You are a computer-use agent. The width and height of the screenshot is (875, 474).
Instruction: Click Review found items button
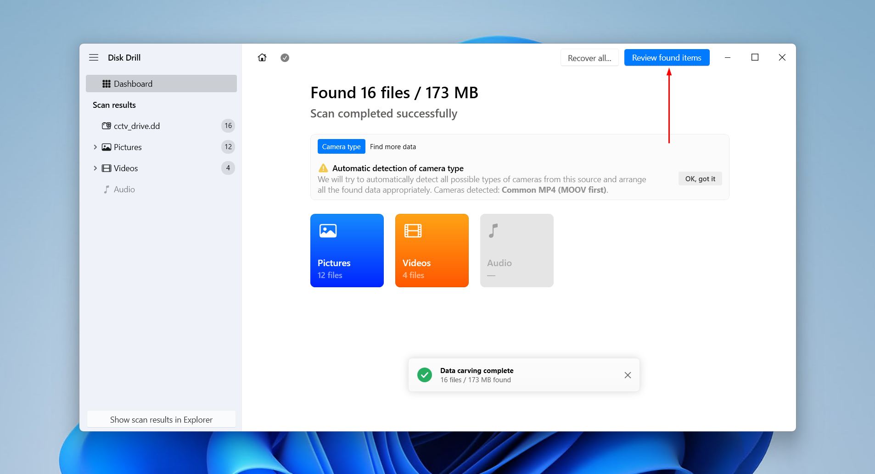tap(667, 57)
